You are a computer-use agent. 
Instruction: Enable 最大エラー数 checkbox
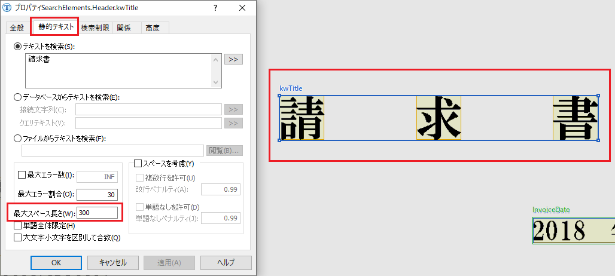click(22, 174)
